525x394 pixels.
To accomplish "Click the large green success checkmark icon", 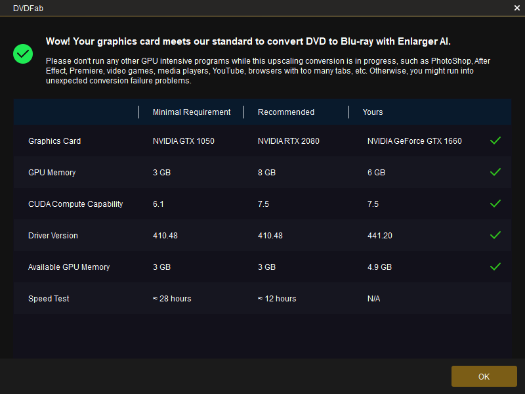I will tap(23, 54).
